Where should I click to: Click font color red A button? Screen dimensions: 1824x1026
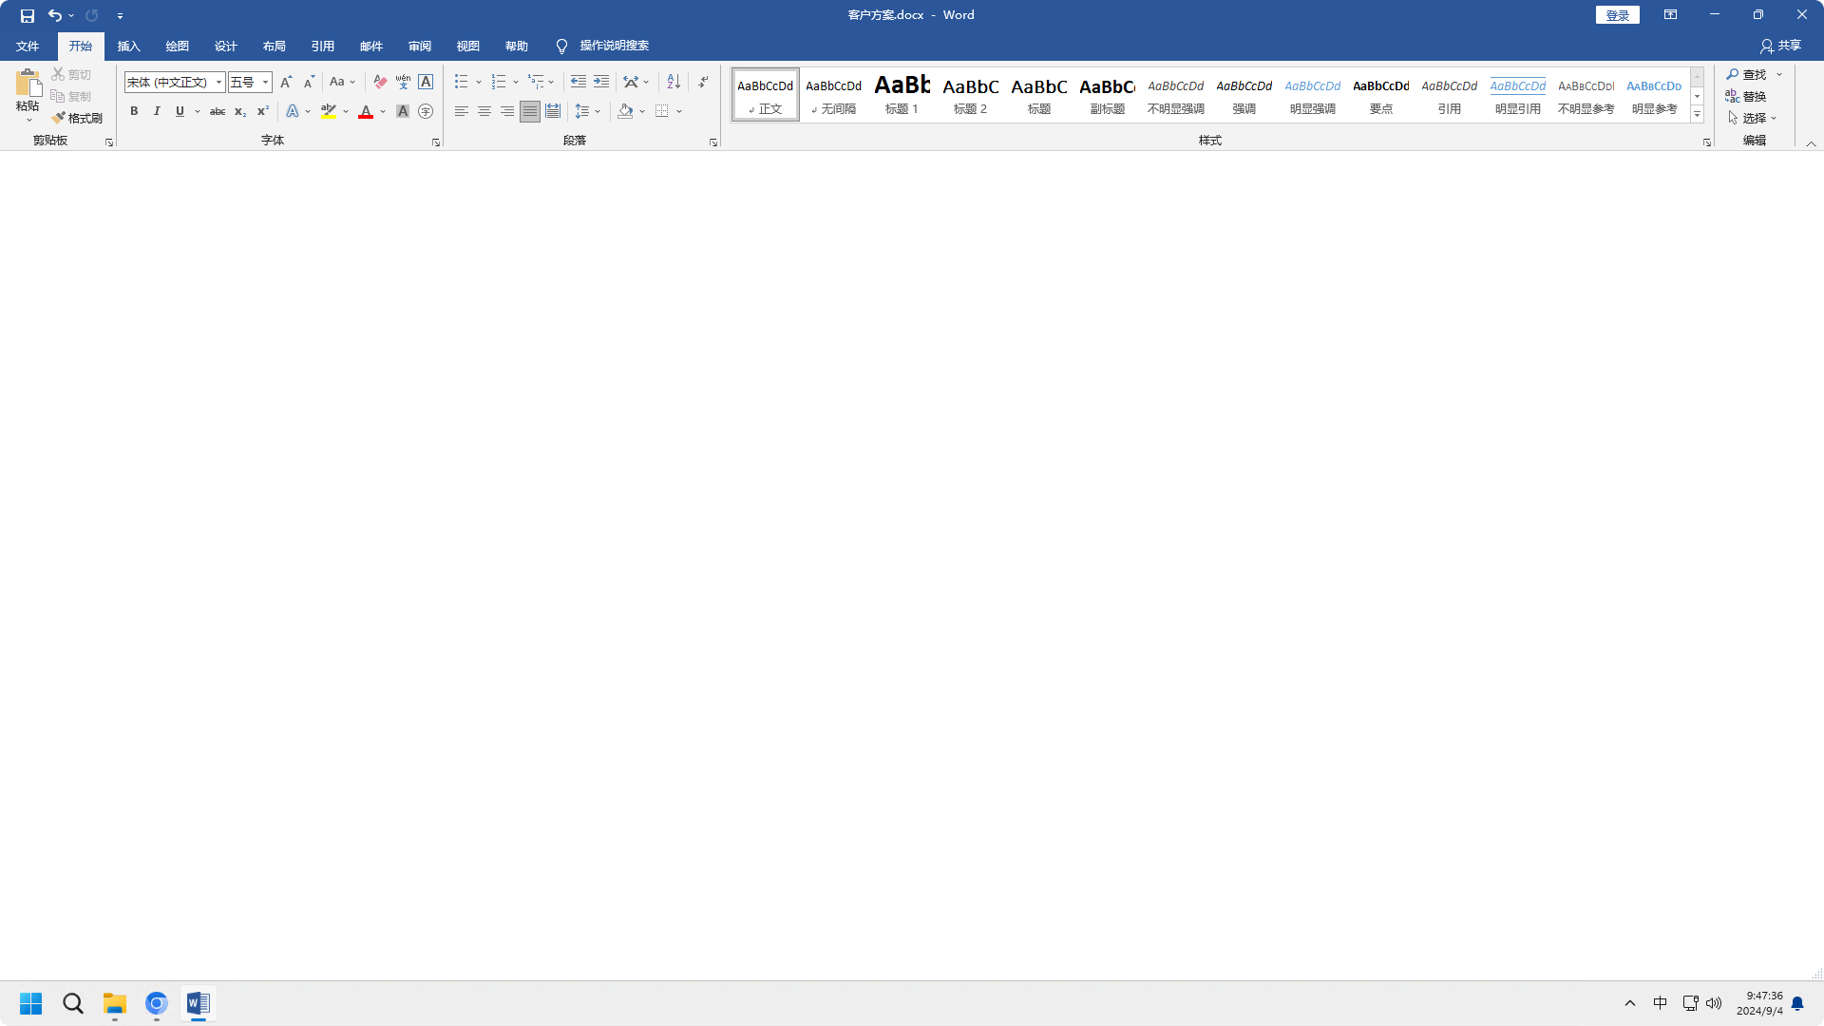coord(366,111)
